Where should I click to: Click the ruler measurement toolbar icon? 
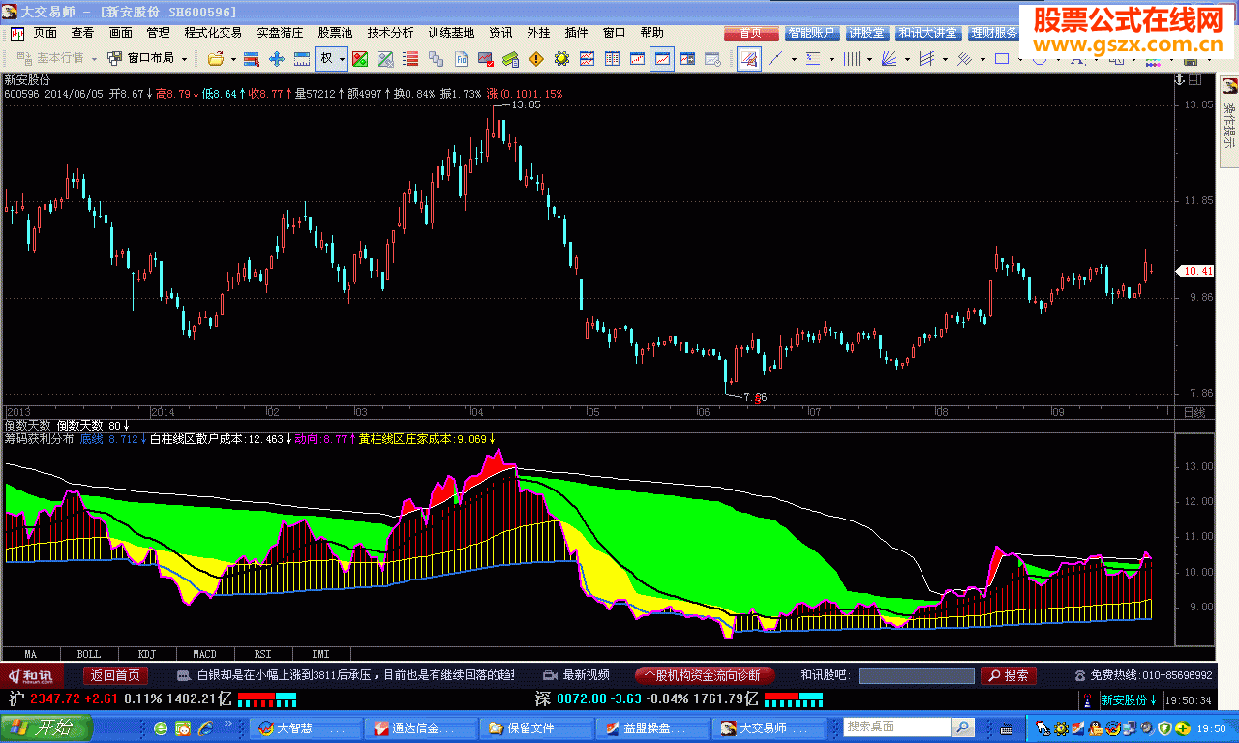(302, 58)
